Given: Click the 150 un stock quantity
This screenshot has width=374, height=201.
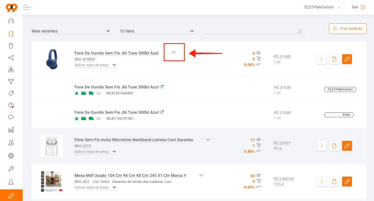Looking at the screenshot, I should [279, 184].
